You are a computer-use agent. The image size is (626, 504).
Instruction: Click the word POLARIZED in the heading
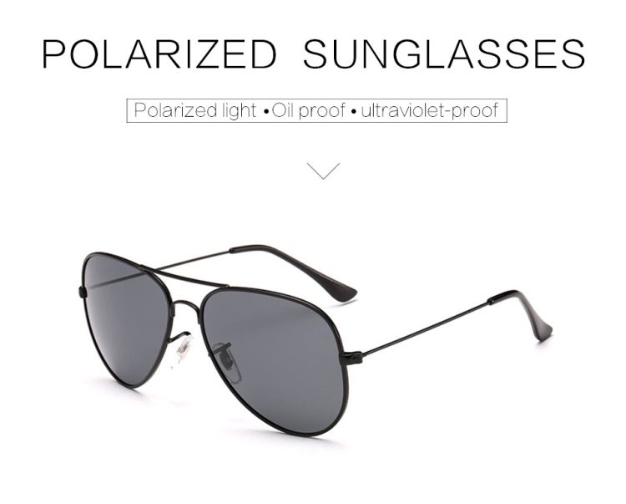159,54
